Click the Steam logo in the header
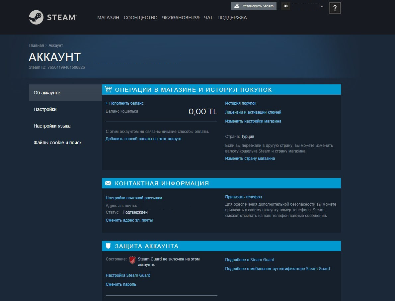Viewport: 395px width, 301px height. [53, 17]
